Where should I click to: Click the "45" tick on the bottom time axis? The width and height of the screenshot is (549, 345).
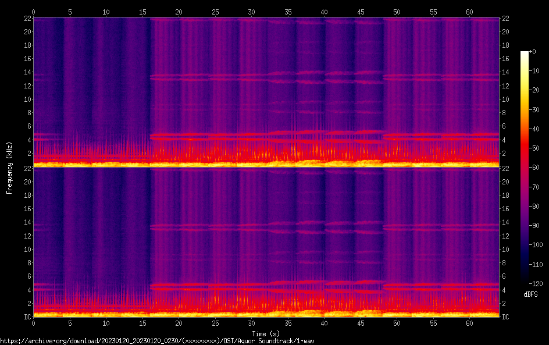coord(361,323)
